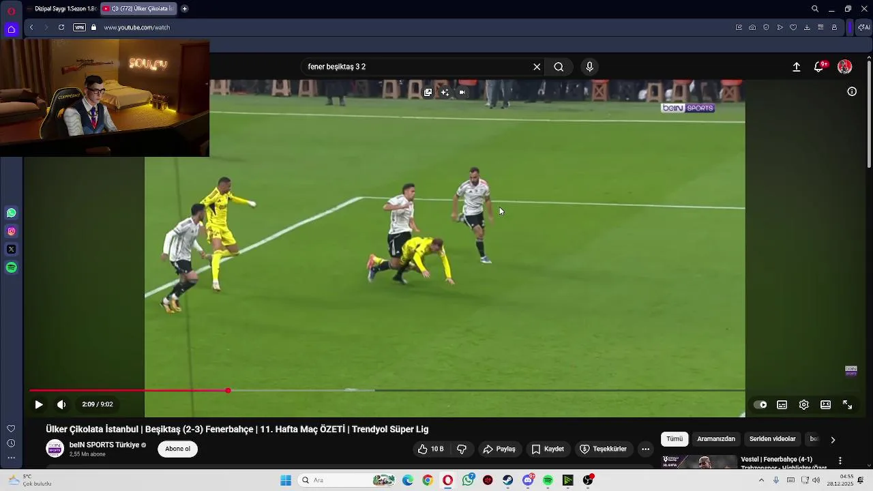873x491 pixels.
Task: Subscribe with the Abone ol button
Action: (x=178, y=449)
